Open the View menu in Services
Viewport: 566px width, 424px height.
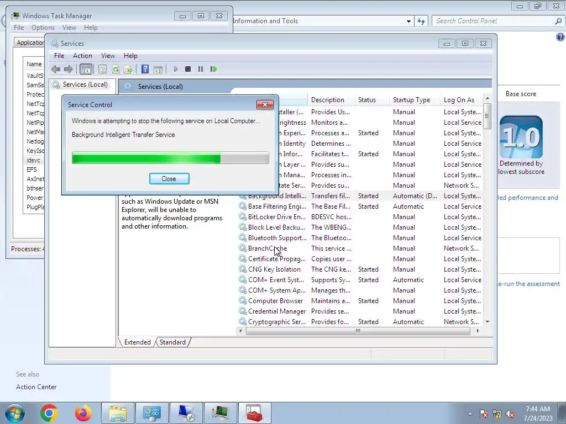point(108,56)
